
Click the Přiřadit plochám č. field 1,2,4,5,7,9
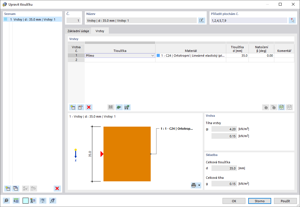coord(249,20)
